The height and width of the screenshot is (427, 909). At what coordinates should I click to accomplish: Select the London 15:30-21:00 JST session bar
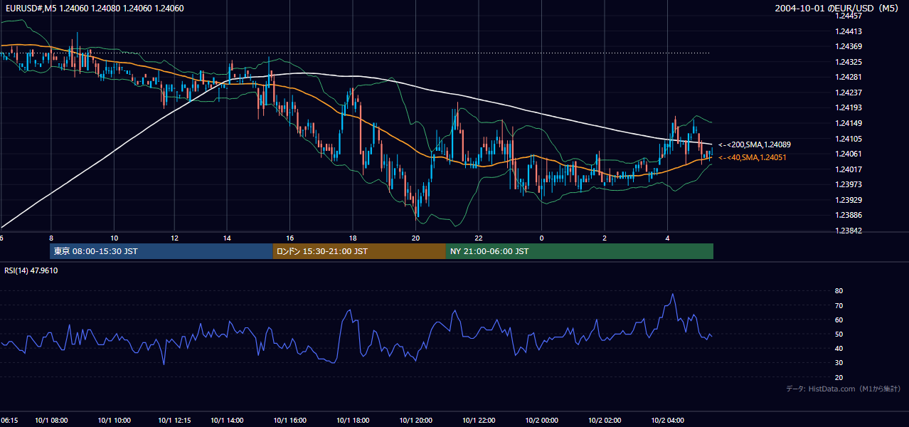click(x=359, y=251)
